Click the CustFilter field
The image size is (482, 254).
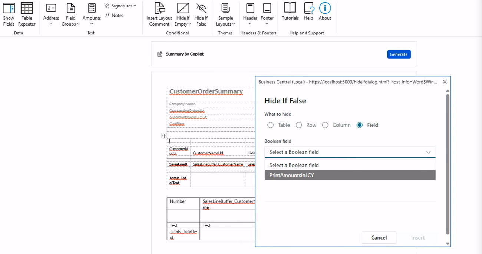(177, 124)
